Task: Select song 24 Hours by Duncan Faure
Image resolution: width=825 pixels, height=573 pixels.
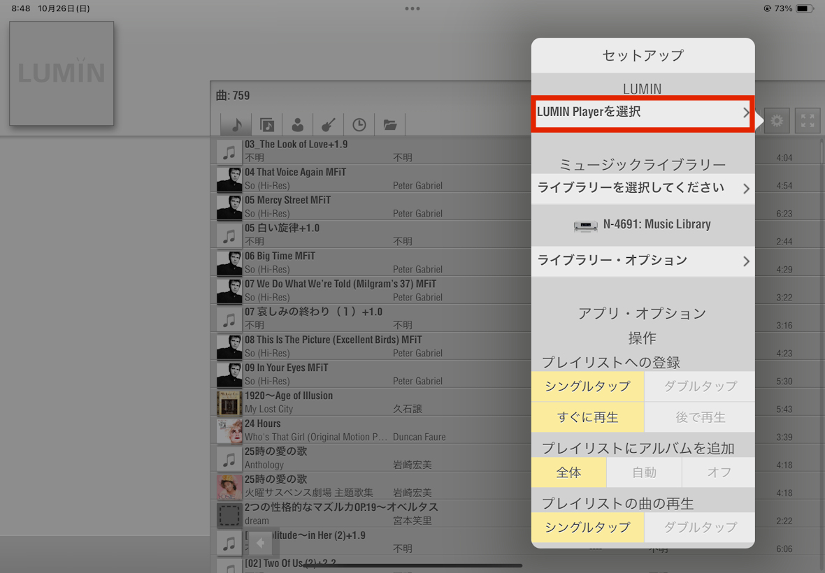Action: [350, 430]
